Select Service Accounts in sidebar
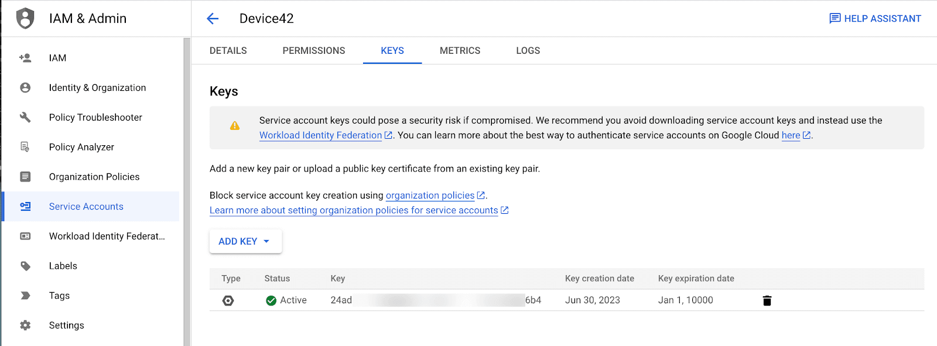The height and width of the screenshot is (346, 937). 91,207
